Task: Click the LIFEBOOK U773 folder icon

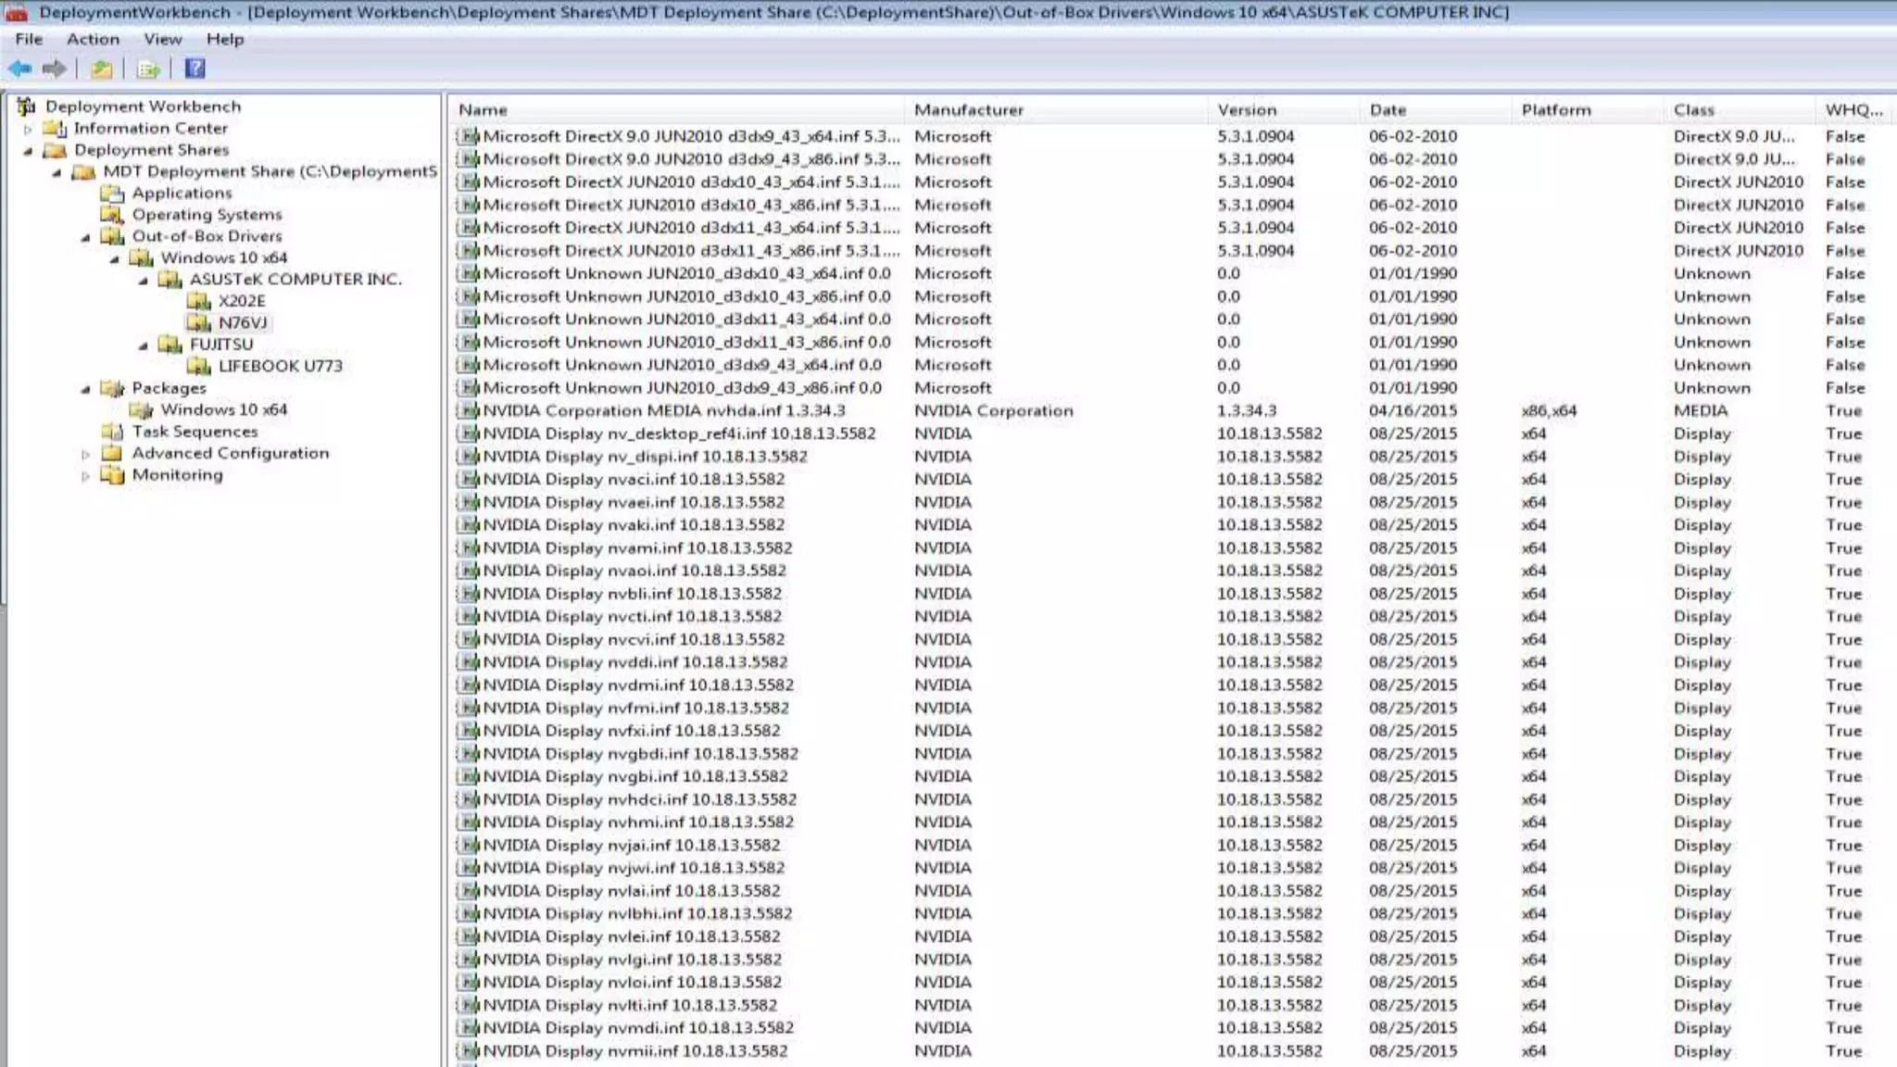Action: [x=199, y=366]
